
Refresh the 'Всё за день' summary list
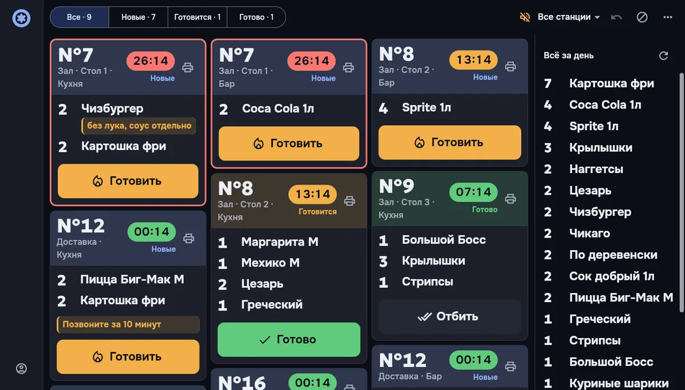(x=663, y=55)
